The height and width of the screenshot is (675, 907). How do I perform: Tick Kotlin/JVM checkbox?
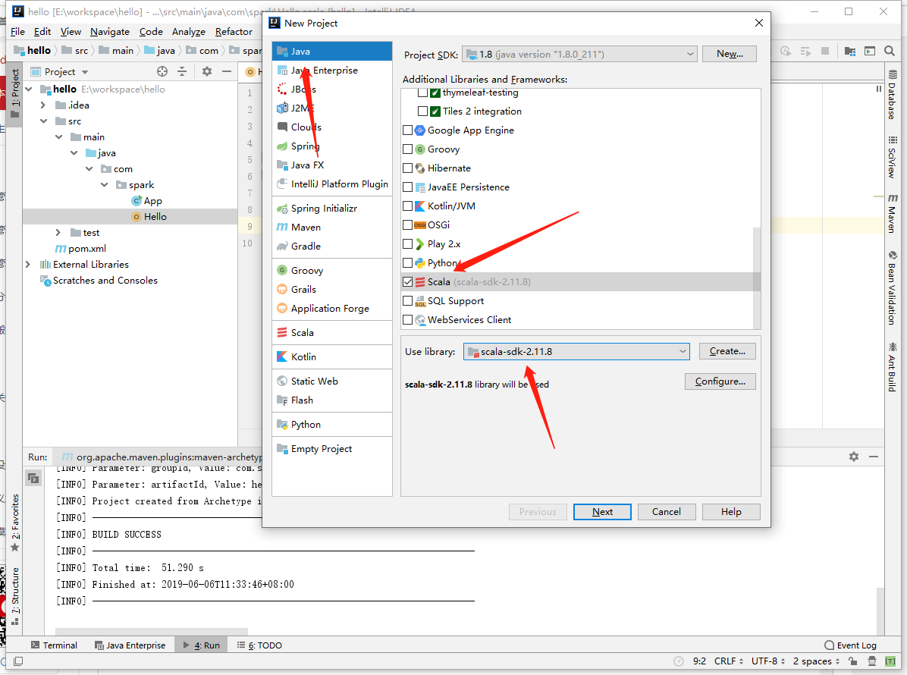[x=408, y=206]
